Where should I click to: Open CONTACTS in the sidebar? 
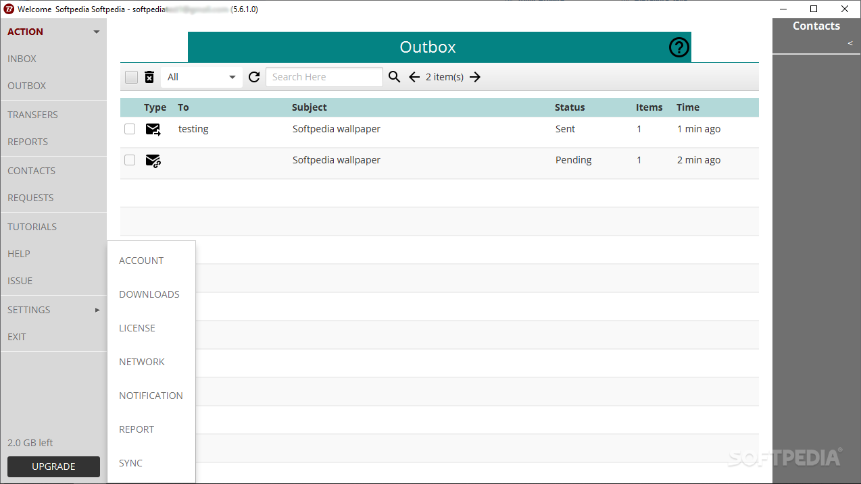(31, 171)
